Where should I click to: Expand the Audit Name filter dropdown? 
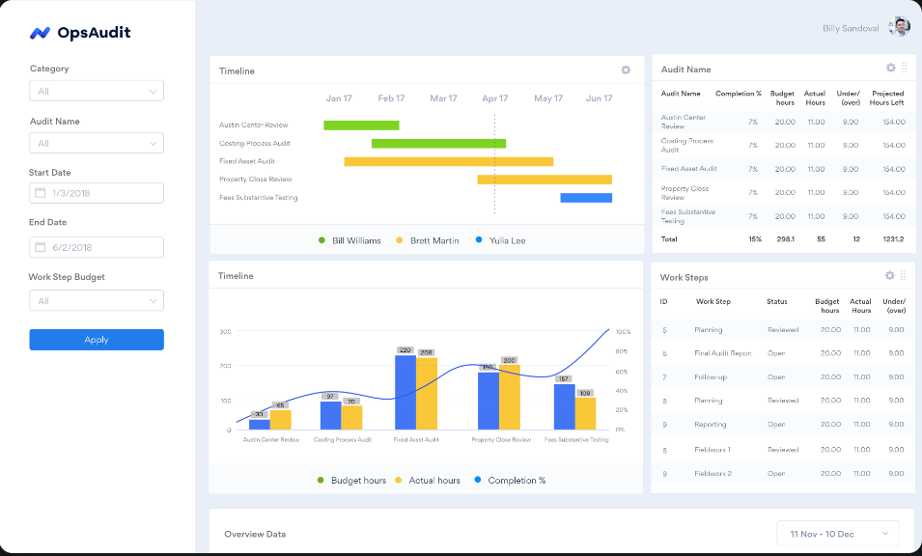[x=97, y=144]
